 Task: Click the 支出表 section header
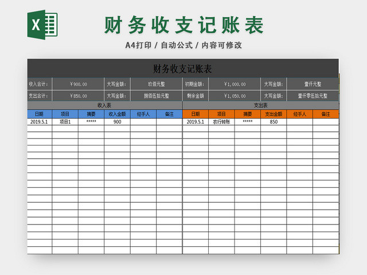(x=260, y=105)
